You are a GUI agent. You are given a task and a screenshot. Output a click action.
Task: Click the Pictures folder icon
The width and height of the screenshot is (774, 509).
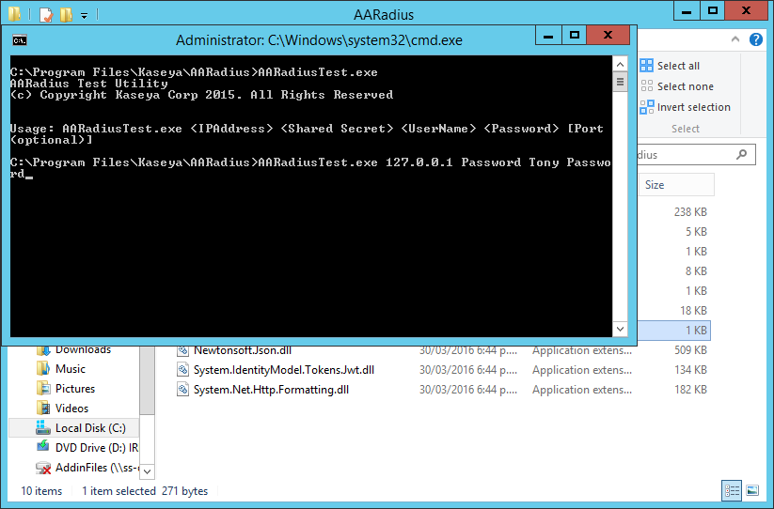[43, 388]
